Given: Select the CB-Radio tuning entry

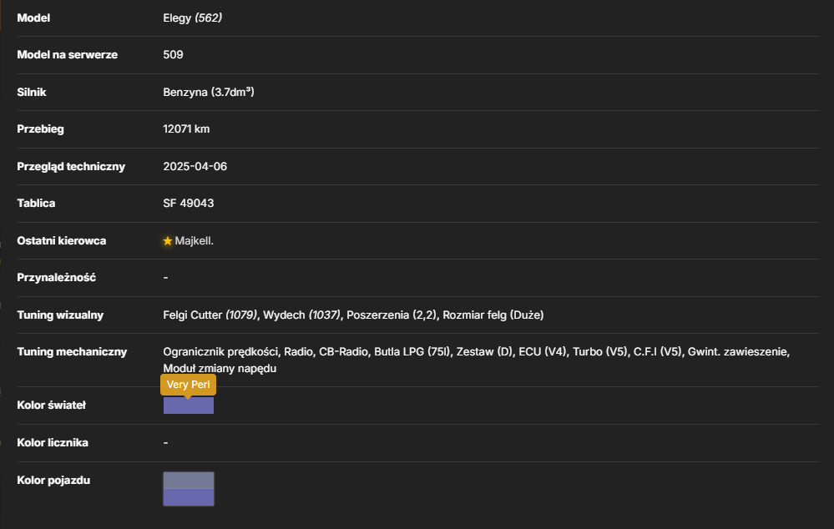Looking at the screenshot, I should pos(343,352).
